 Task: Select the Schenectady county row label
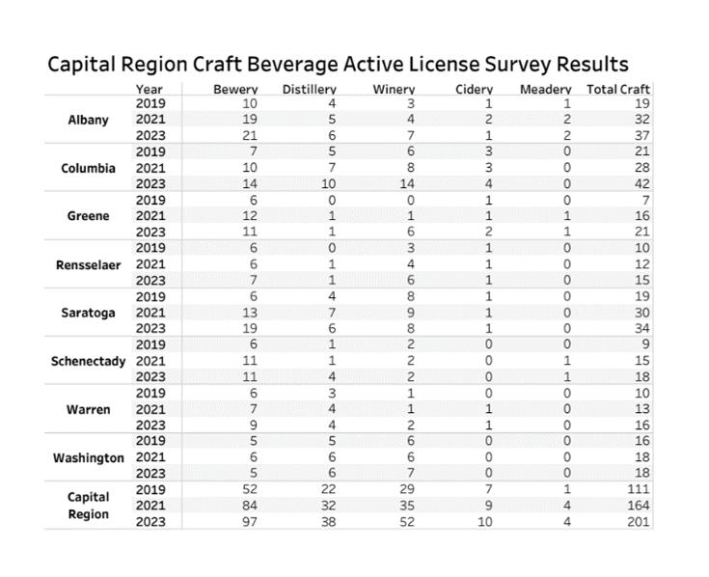pos(88,361)
